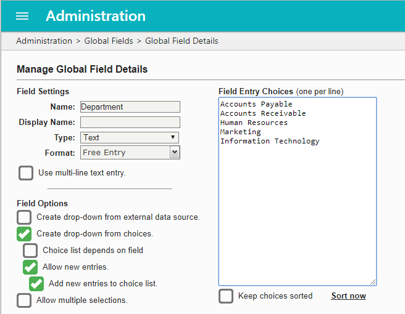Go to the Global Fields breadcrumb
The image size is (405, 314).
point(109,41)
